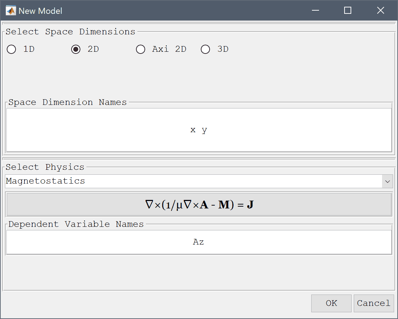Confirm the new model with OK

331,303
